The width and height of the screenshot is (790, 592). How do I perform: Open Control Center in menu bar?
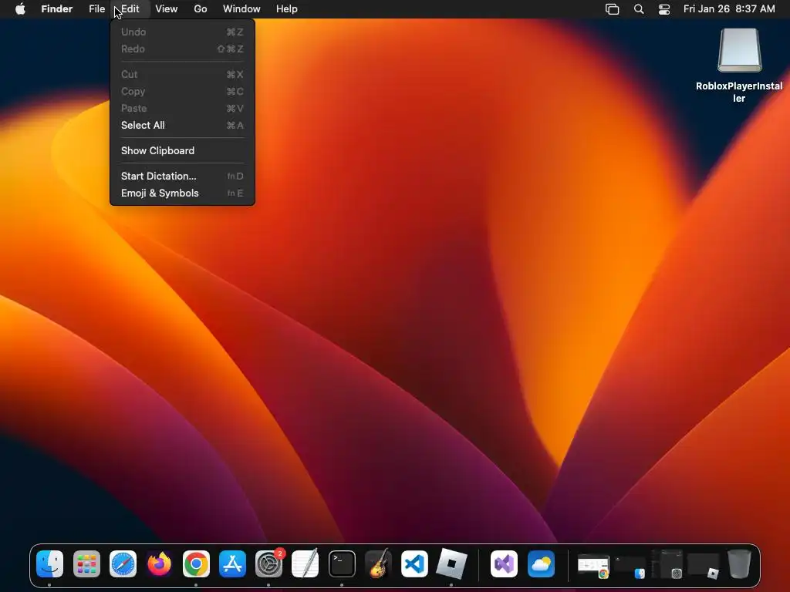664,9
